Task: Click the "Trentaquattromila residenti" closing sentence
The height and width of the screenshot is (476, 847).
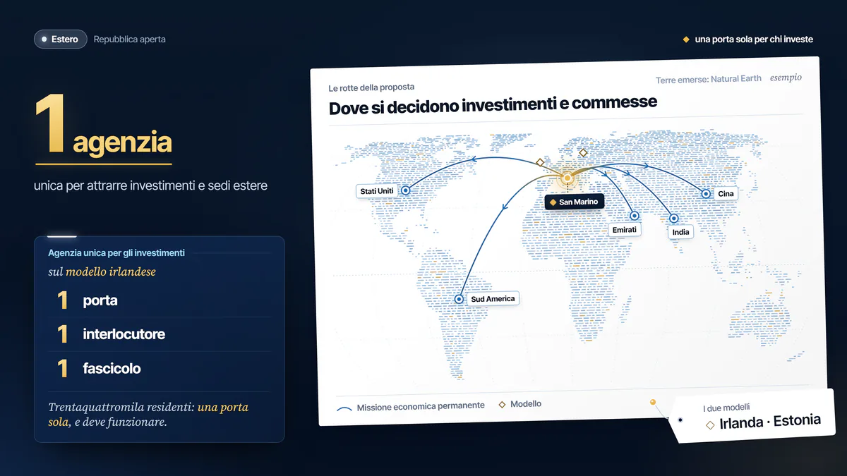Action: [x=148, y=415]
